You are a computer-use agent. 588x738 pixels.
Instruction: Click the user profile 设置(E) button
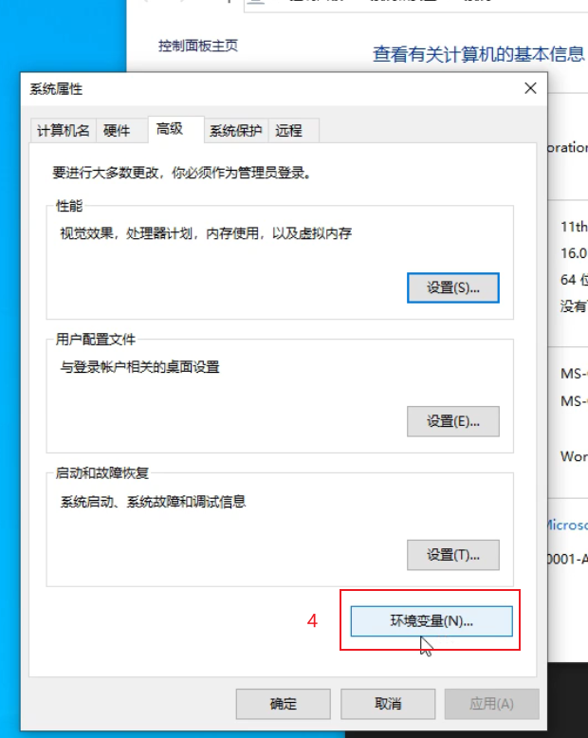[453, 421]
